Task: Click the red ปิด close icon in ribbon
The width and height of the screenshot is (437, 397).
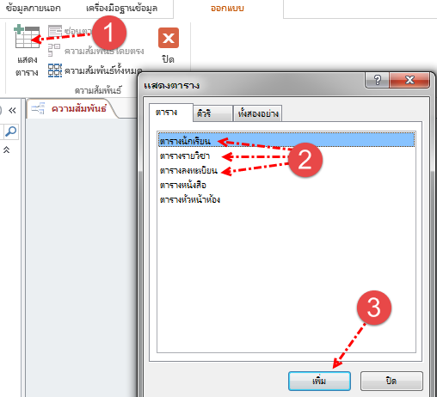Action: (x=169, y=38)
